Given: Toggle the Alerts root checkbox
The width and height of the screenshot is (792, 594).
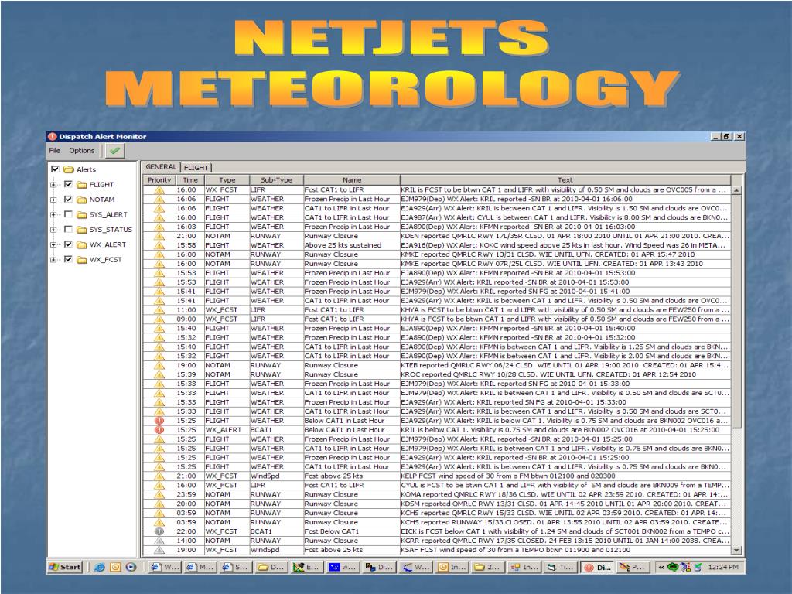Looking at the screenshot, I should tap(55, 169).
